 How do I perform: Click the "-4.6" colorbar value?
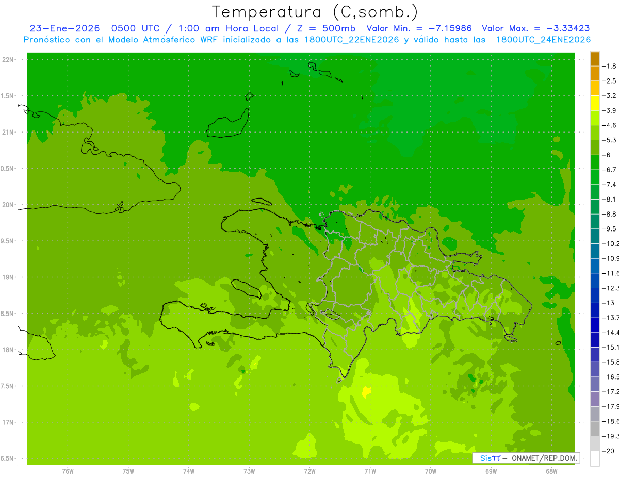point(609,125)
